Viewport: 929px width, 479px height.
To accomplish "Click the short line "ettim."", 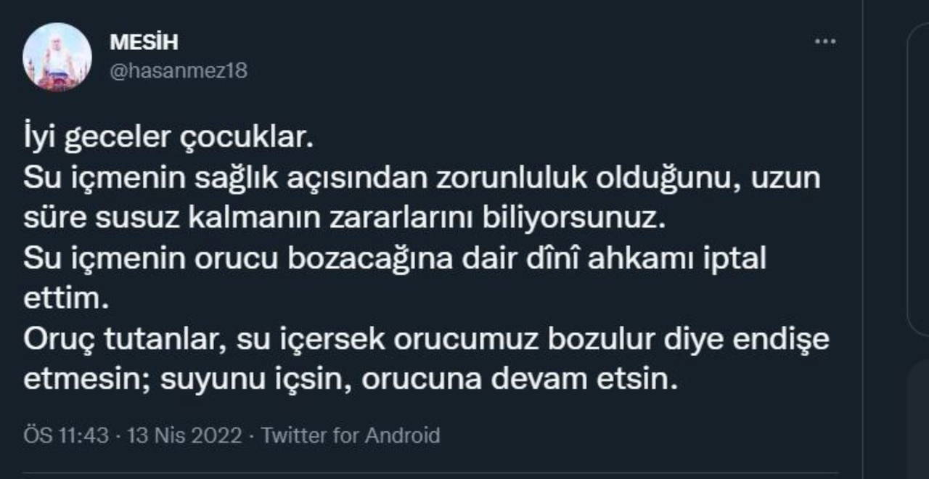I will (66, 299).
